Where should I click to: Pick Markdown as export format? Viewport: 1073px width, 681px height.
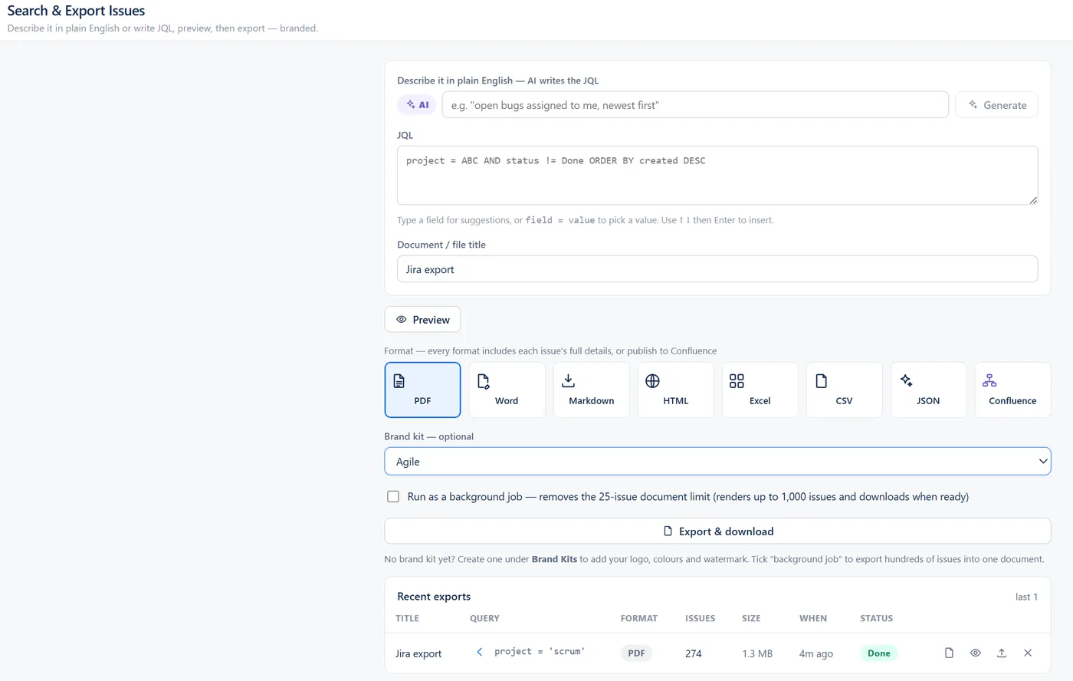pyautogui.click(x=591, y=390)
